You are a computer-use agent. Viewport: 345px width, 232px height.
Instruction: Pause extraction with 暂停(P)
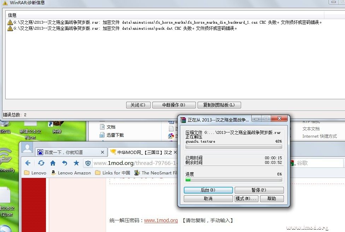coord(259,190)
